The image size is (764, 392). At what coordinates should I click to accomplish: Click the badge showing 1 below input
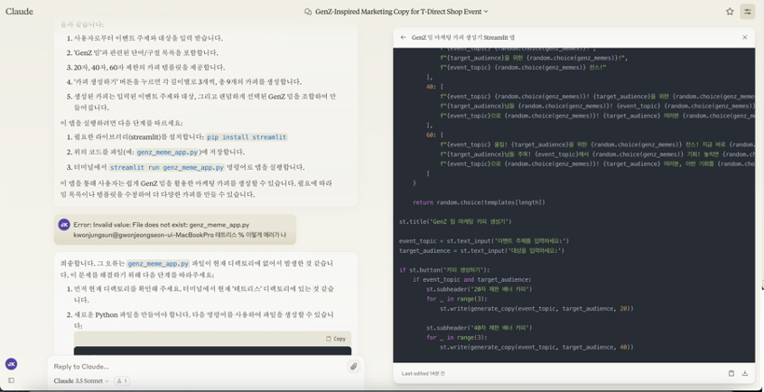point(122,381)
